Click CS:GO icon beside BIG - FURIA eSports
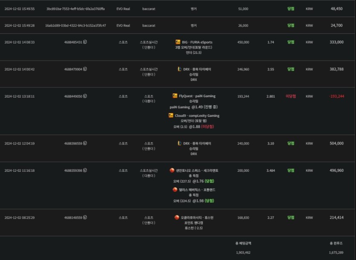The height and width of the screenshot is (260, 356). [178, 42]
